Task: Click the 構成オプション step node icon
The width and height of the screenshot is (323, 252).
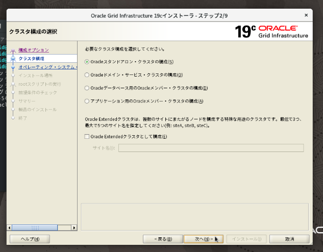Action: point(13,51)
